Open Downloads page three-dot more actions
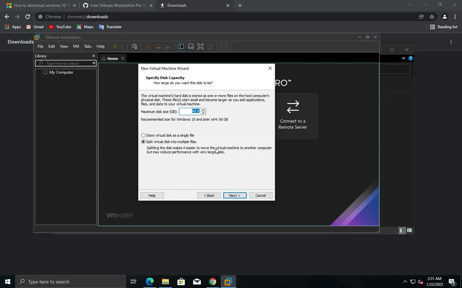The image size is (462, 288). [451, 42]
